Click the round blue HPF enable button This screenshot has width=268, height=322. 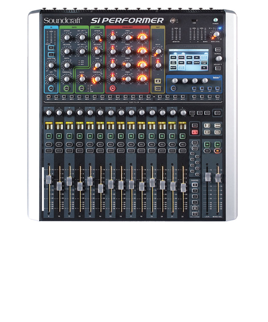[x=51, y=89]
